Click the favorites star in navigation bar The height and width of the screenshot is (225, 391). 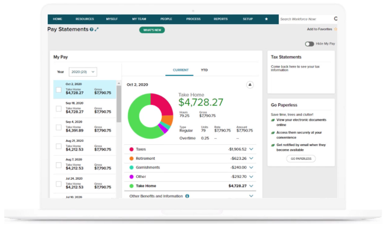[266, 19]
